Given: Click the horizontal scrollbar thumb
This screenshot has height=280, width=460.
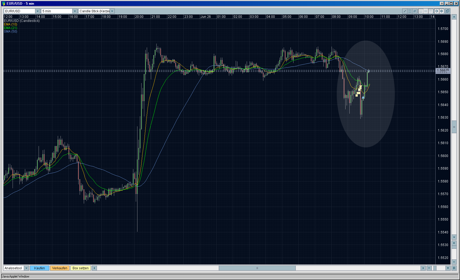Looking at the screenshot, I should point(257,268).
